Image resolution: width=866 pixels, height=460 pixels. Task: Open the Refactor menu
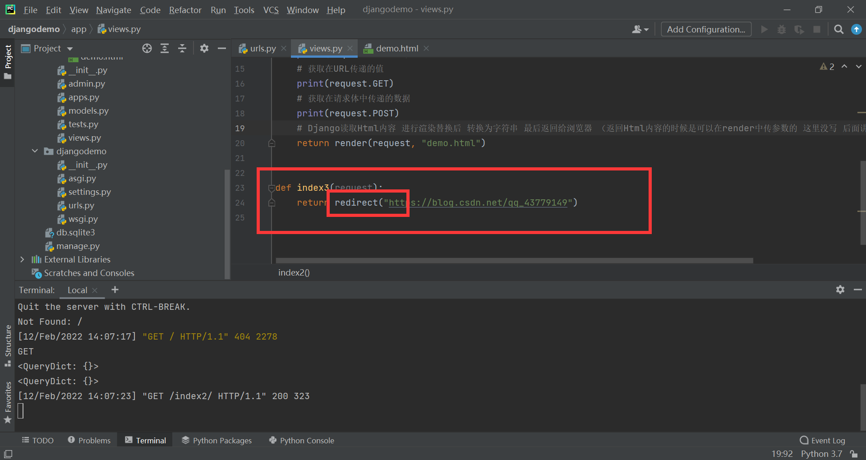185,10
